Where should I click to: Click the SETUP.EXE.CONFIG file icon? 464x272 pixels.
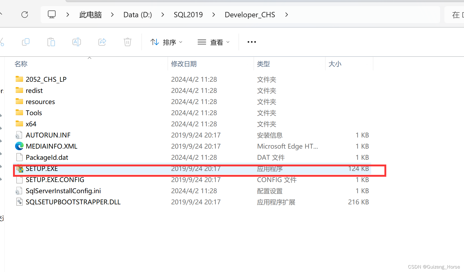(19, 180)
